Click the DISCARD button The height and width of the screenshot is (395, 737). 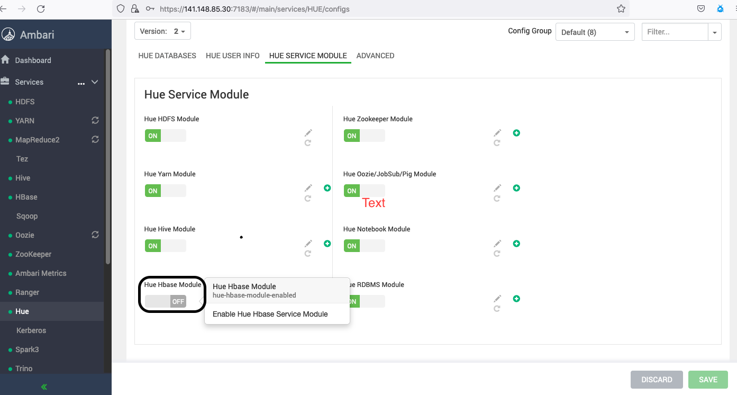point(657,379)
